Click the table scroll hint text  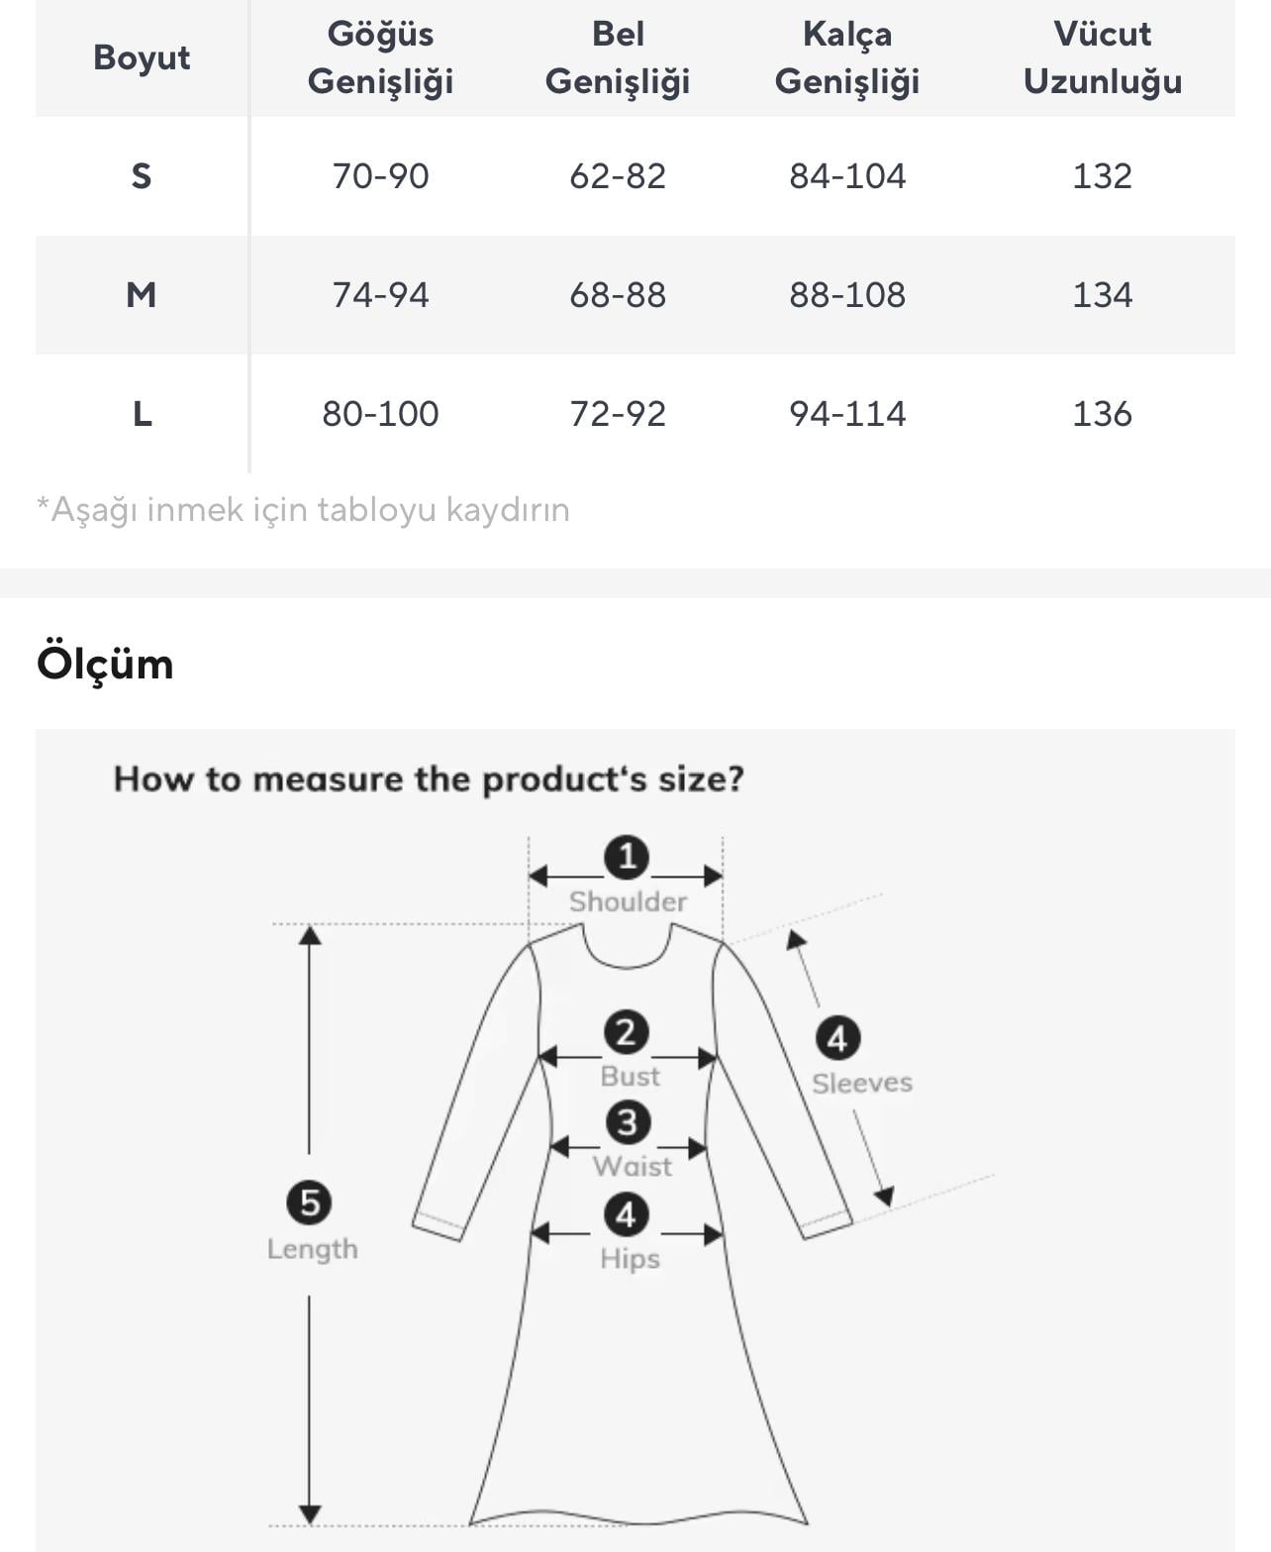click(x=303, y=510)
